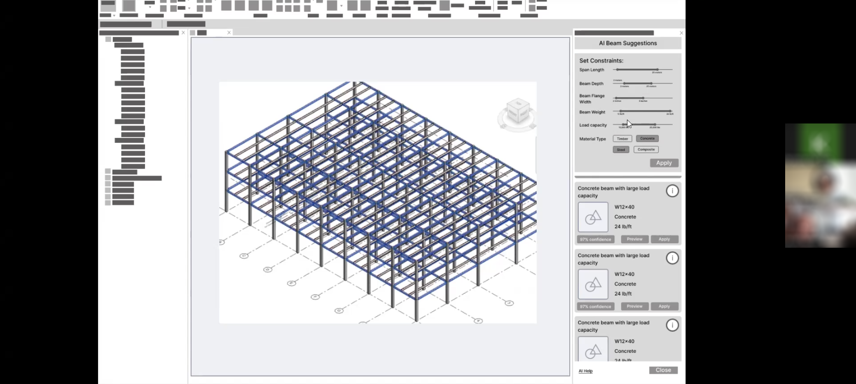Image resolution: width=856 pixels, height=384 pixels.
Task: Click Load capacity slider maximum handle
Action: click(x=655, y=124)
